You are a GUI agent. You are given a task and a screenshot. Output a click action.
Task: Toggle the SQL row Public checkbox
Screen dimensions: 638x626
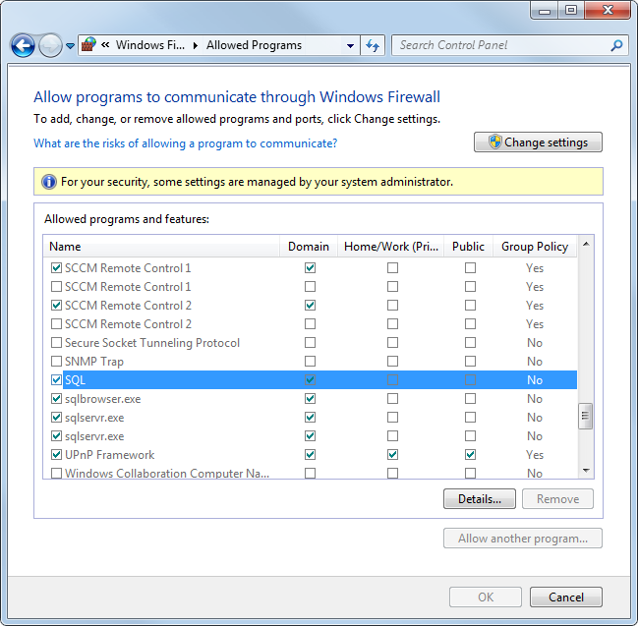tap(470, 380)
